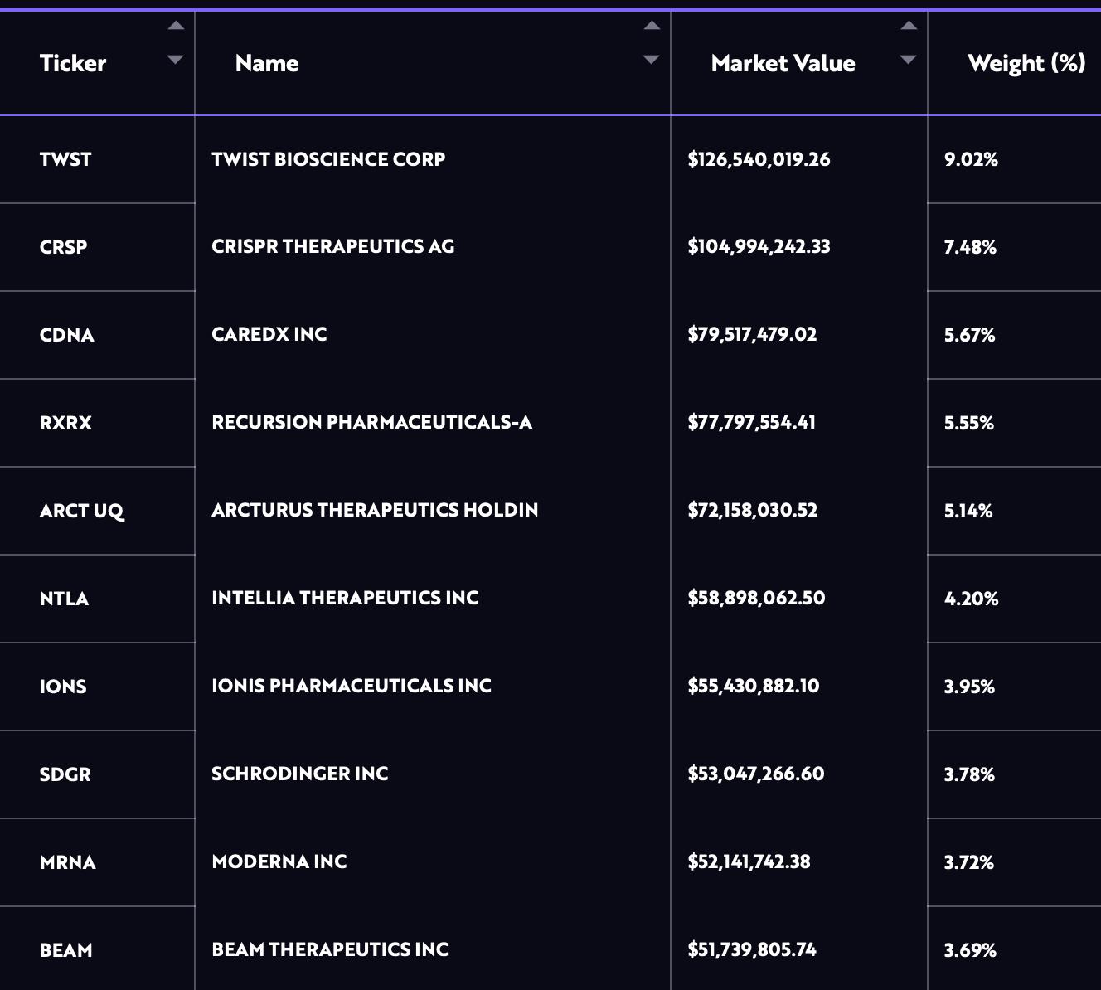This screenshot has width=1101, height=990.
Task: Sort Name column ascending arrow
Action: pos(652,26)
